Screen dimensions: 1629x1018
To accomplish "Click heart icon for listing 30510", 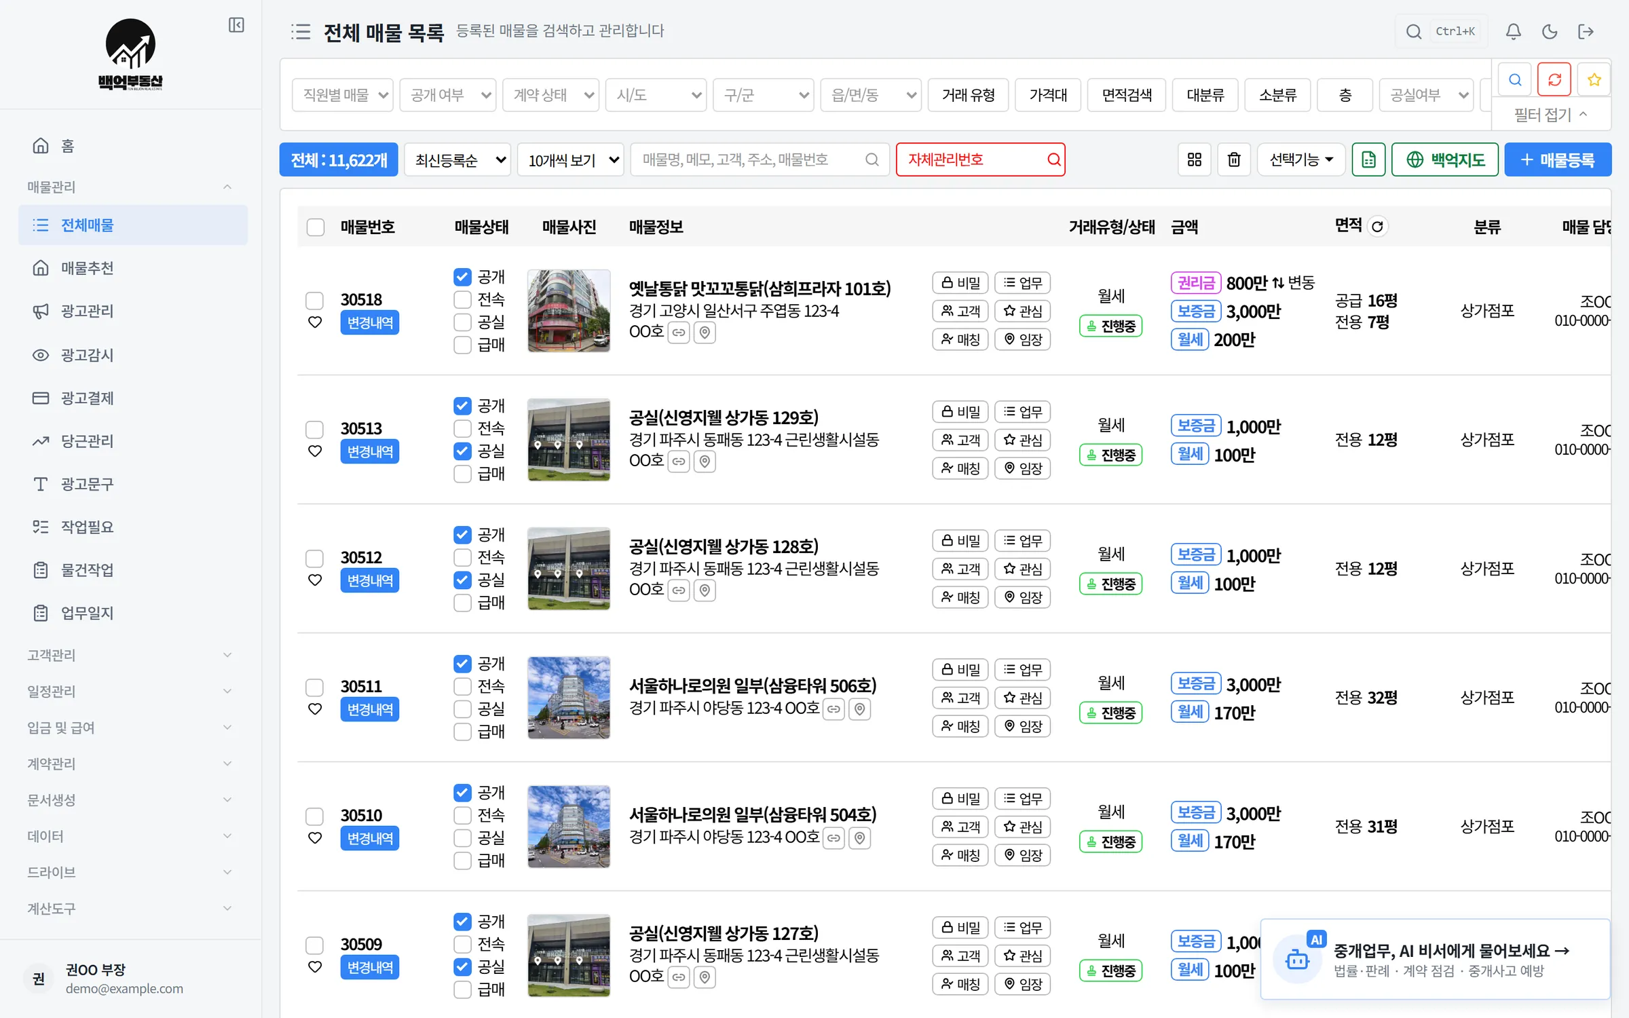I will (x=315, y=838).
